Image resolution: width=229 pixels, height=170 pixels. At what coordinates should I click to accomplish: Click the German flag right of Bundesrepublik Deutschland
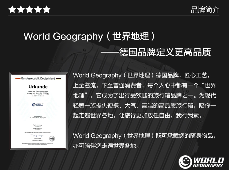pos(59,79)
